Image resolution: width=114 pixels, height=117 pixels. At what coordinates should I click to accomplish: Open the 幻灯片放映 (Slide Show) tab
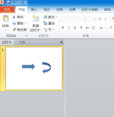(x=90, y=10)
